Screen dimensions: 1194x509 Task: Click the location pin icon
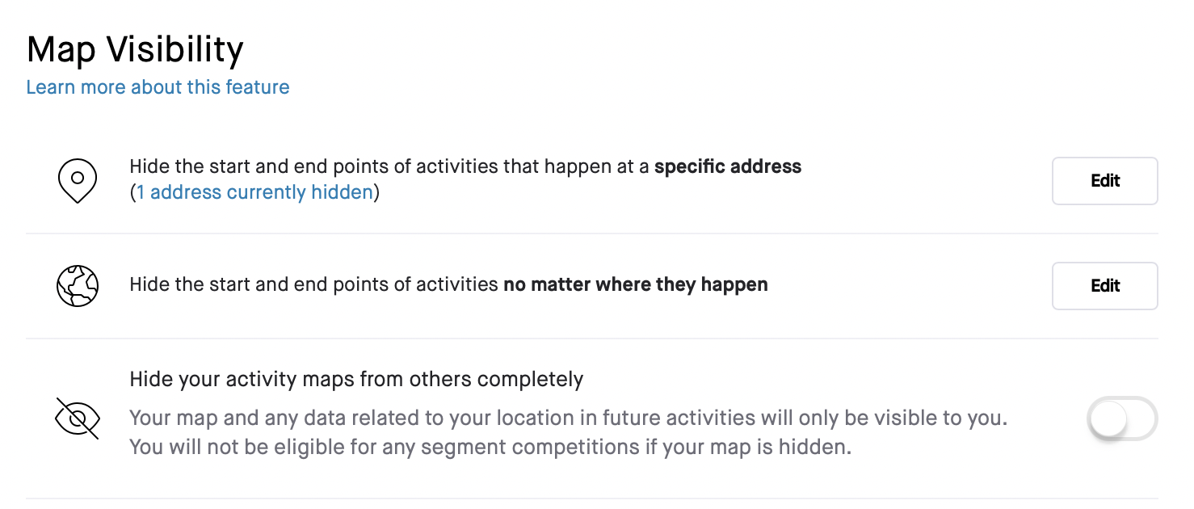(x=78, y=180)
